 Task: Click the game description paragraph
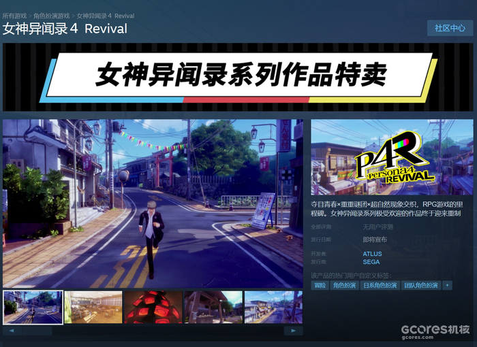click(x=386, y=209)
